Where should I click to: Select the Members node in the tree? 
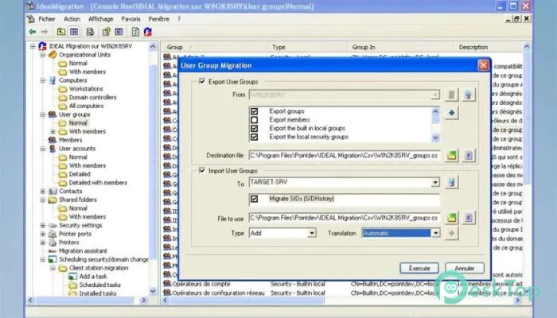click(x=70, y=140)
